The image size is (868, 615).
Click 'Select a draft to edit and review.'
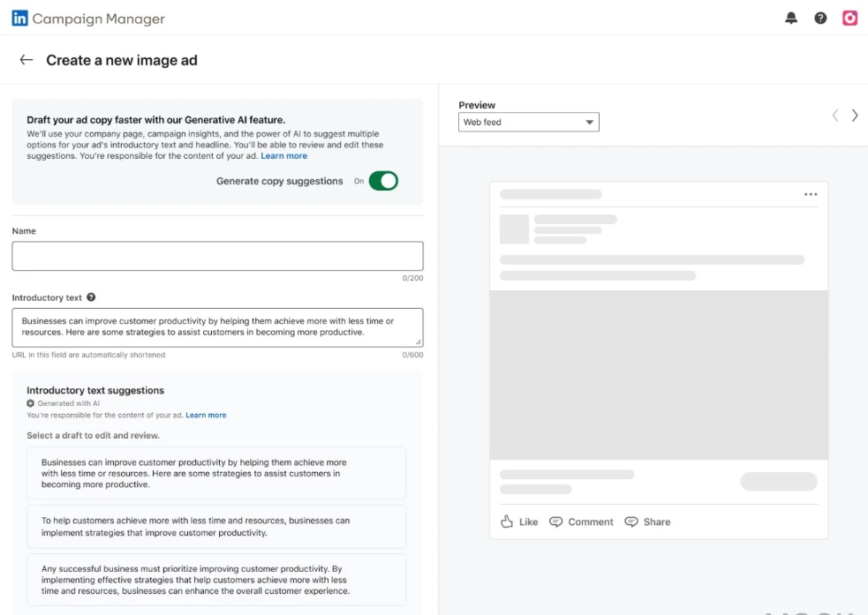[x=93, y=435]
